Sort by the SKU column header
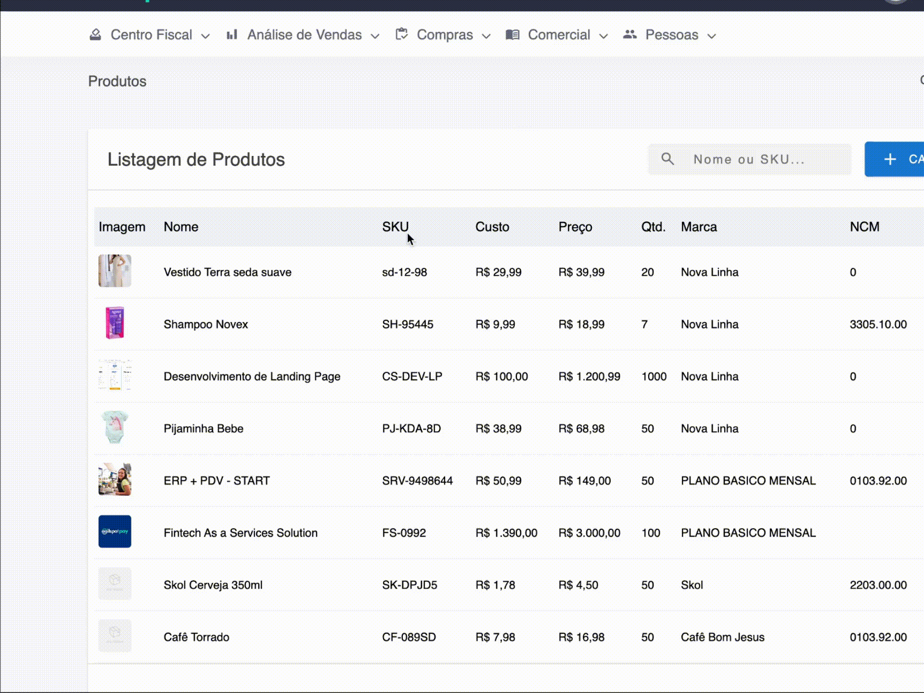 (395, 227)
